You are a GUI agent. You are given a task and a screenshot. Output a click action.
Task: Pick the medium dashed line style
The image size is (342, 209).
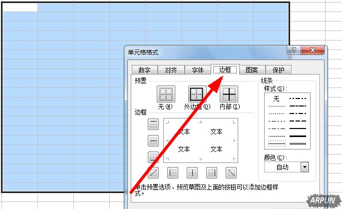coord(298,121)
